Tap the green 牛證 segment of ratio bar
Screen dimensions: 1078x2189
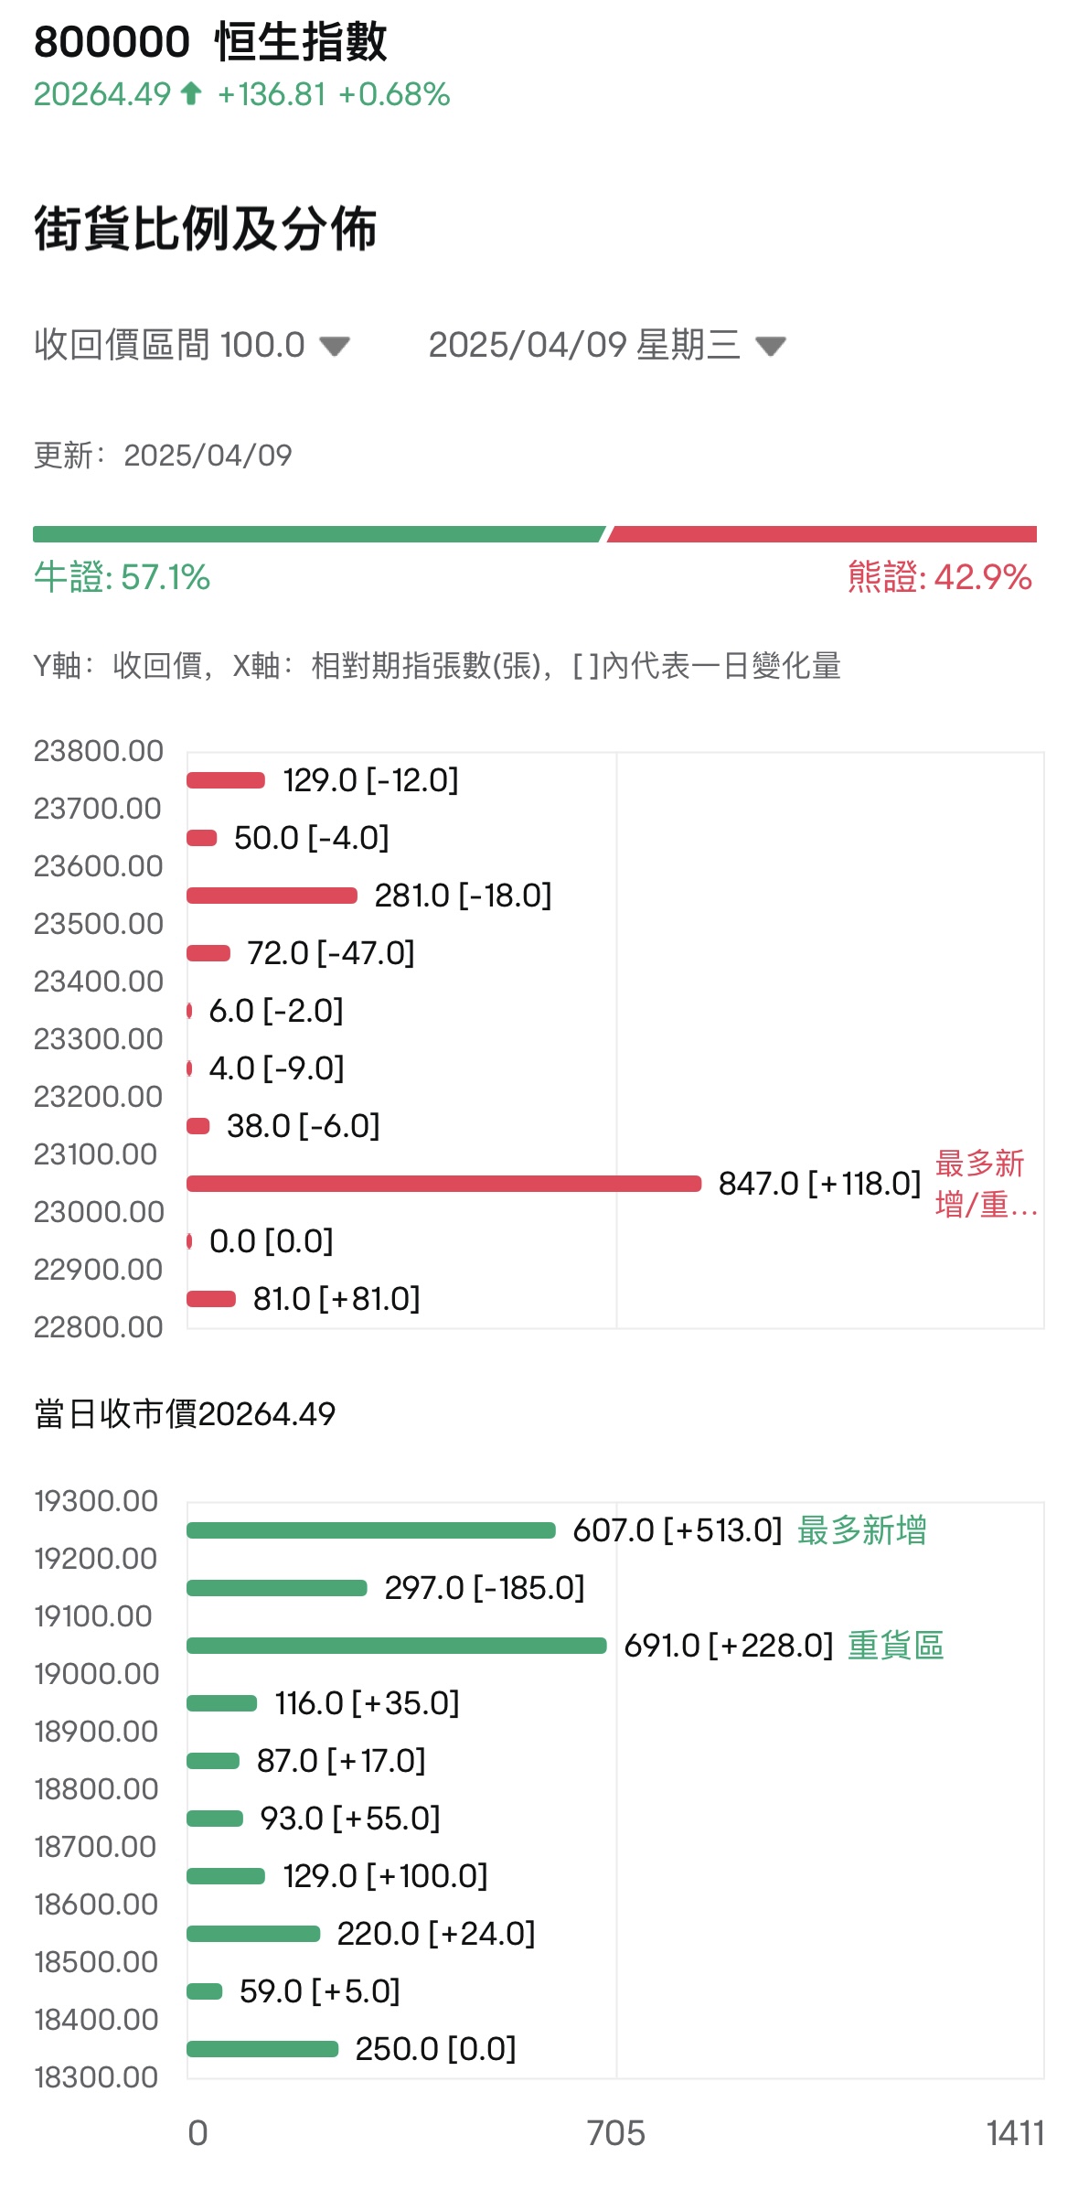318,534
